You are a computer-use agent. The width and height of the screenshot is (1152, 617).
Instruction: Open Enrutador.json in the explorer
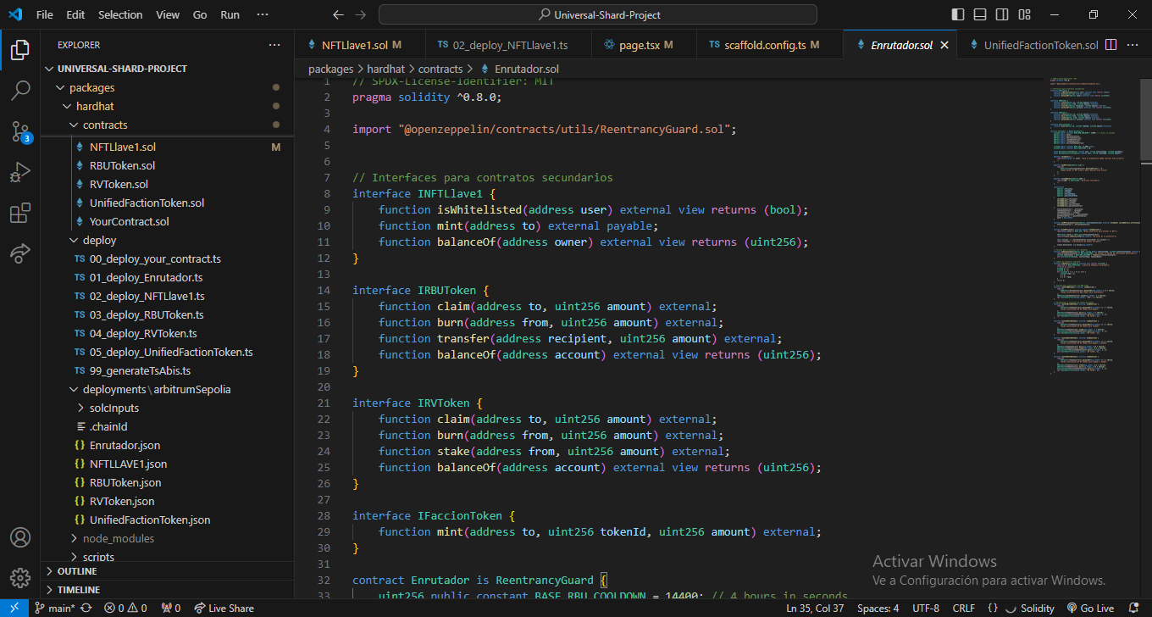point(125,445)
